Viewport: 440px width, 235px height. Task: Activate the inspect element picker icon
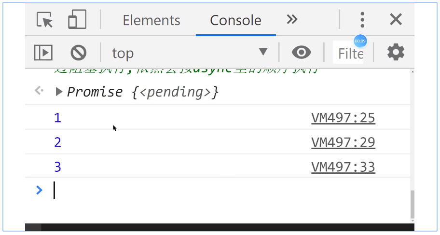point(44,20)
